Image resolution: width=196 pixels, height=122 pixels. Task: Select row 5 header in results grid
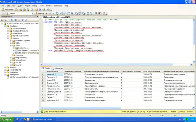coord(43,86)
